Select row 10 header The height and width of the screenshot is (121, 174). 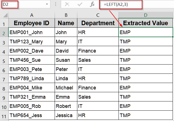tap(4, 106)
